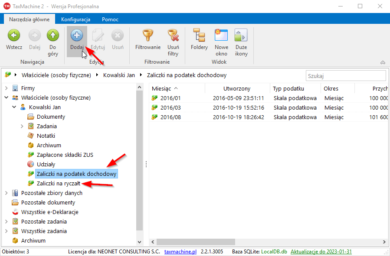The width and height of the screenshot is (390, 256).
Task: Open the taxmachine.pl link in status bar
Action: tap(180, 252)
